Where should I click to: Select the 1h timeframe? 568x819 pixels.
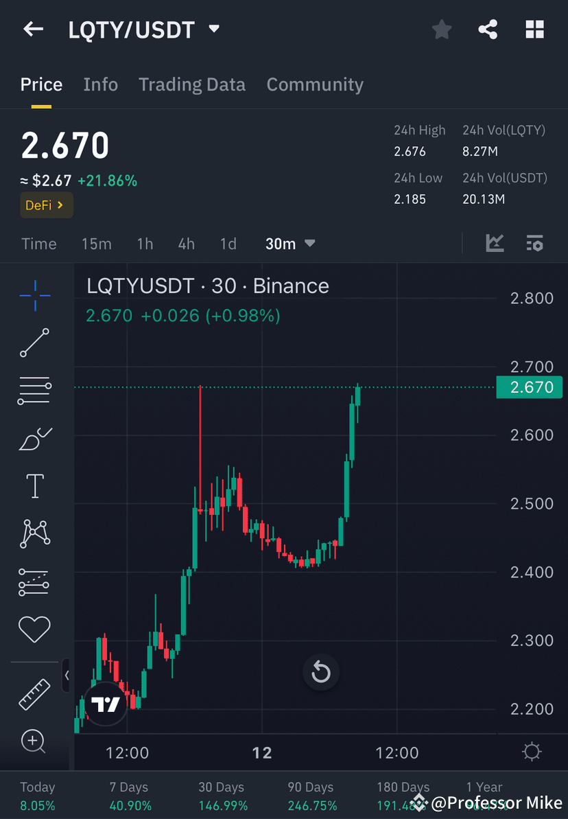[x=145, y=244]
